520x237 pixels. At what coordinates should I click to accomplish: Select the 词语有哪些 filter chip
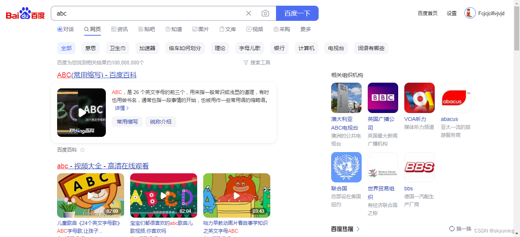click(x=371, y=48)
